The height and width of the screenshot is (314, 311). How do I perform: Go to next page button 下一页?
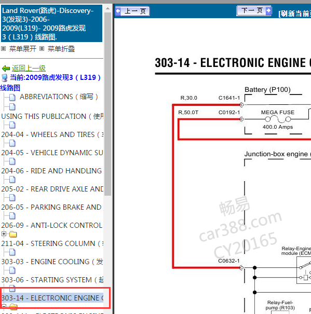(254, 10)
